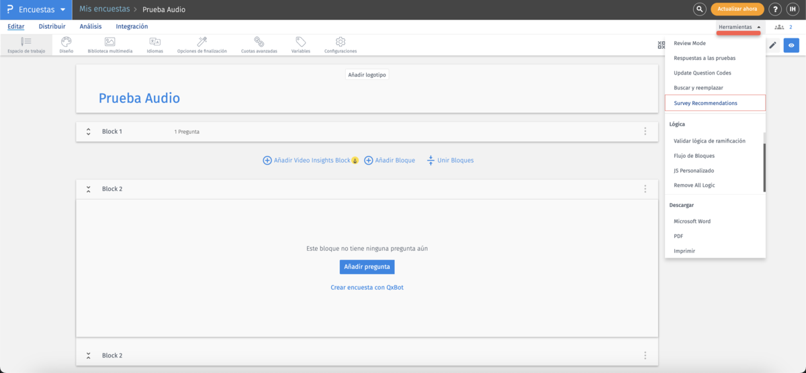Image resolution: width=806 pixels, height=373 pixels.
Task: Switch to the Editar tab
Action: pyautogui.click(x=16, y=26)
